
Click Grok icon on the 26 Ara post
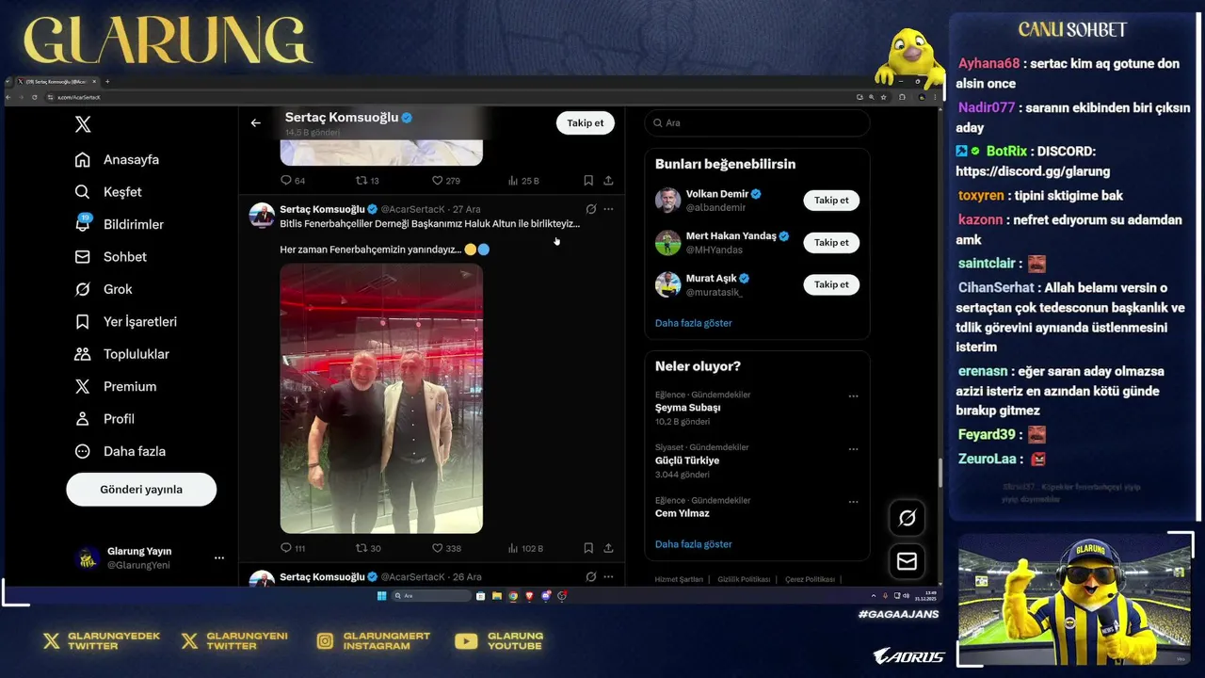(590, 576)
